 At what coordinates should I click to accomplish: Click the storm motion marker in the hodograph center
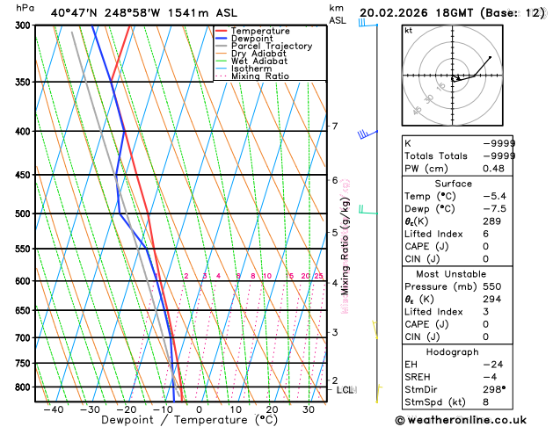pyautogui.click(x=455, y=79)
